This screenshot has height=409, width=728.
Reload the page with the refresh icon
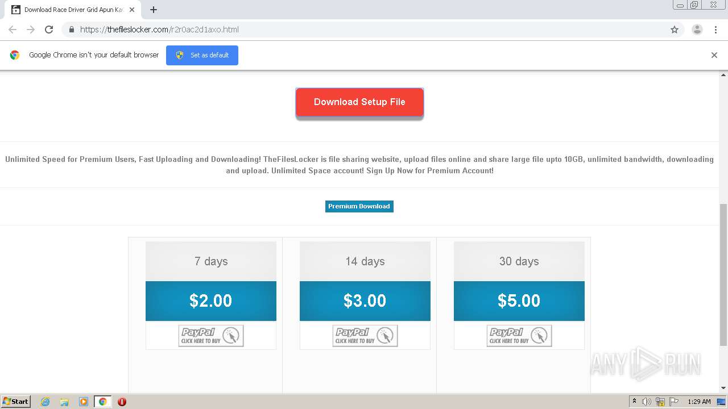click(49, 30)
